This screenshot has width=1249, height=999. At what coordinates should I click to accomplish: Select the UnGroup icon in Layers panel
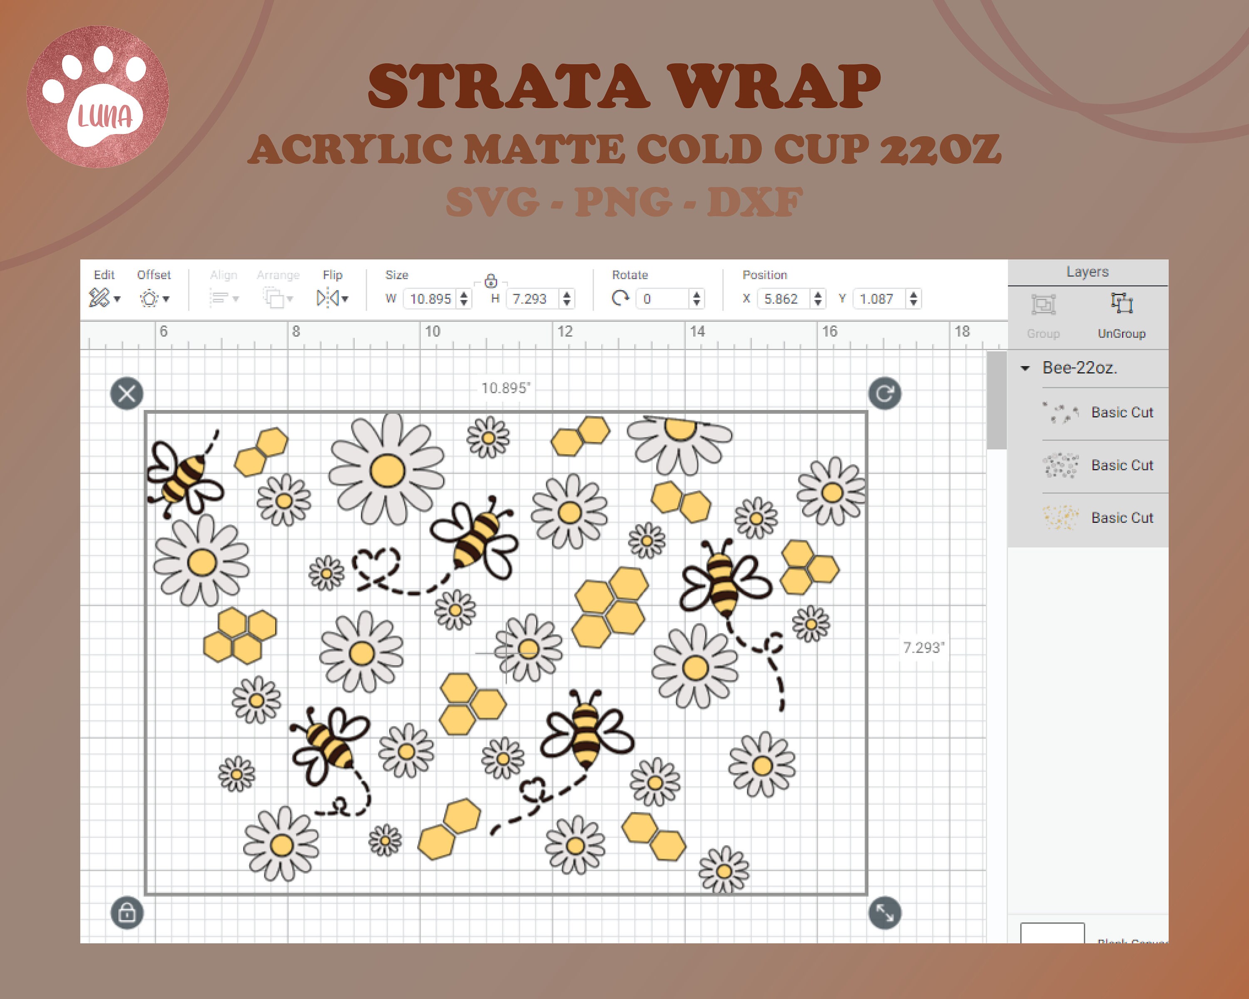pyautogui.click(x=1122, y=303)
